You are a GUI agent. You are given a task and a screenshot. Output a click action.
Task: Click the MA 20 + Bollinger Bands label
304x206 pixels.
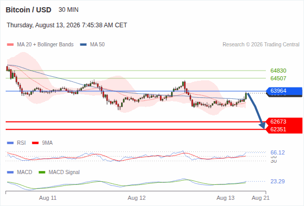pos(45,45)
